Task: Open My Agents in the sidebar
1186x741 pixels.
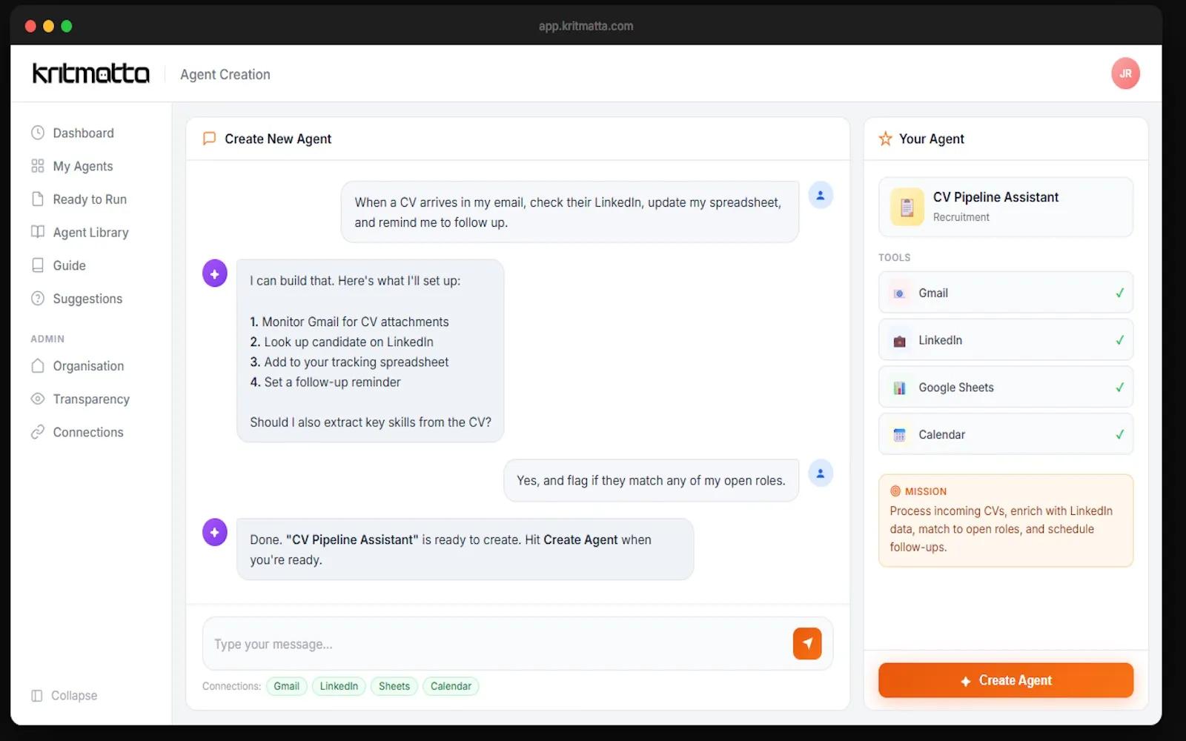Action: click(82, 166)
